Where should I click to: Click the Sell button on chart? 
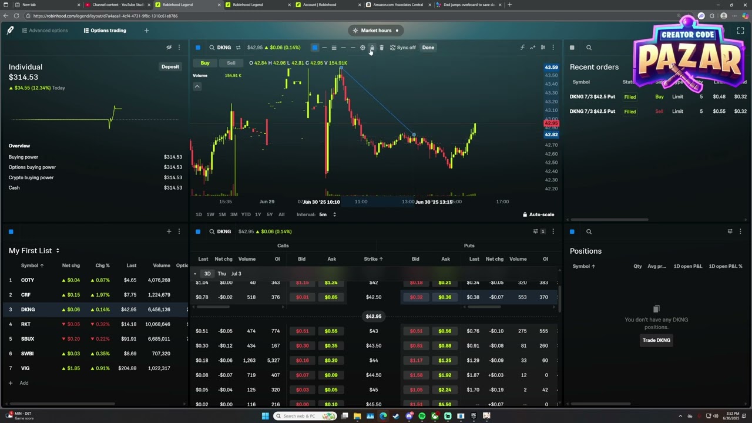(x=231, y=63)
